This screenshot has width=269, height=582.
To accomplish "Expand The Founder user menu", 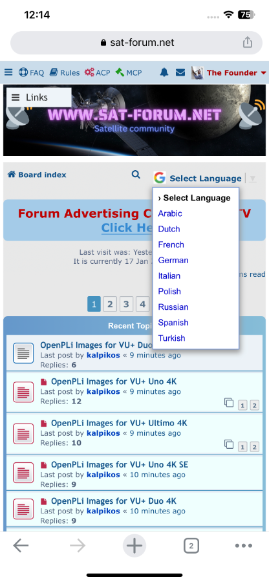I will pos(237,72).
